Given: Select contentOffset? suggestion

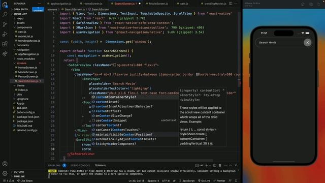Looking at the screenshot, I should coord(135,111).
